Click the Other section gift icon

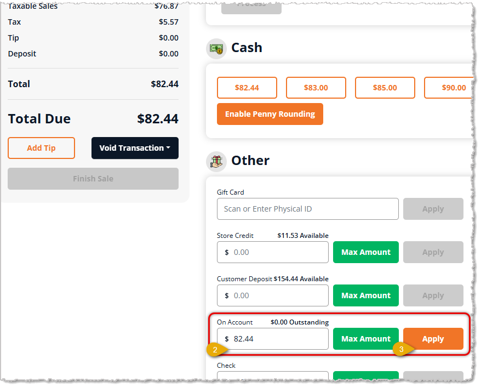coord(216,161)
